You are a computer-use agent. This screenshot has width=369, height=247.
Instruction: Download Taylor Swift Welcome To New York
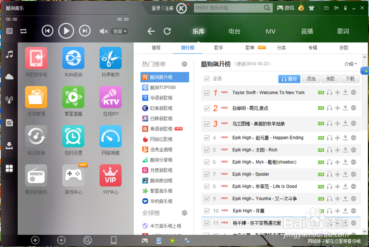tap(345, 92)
